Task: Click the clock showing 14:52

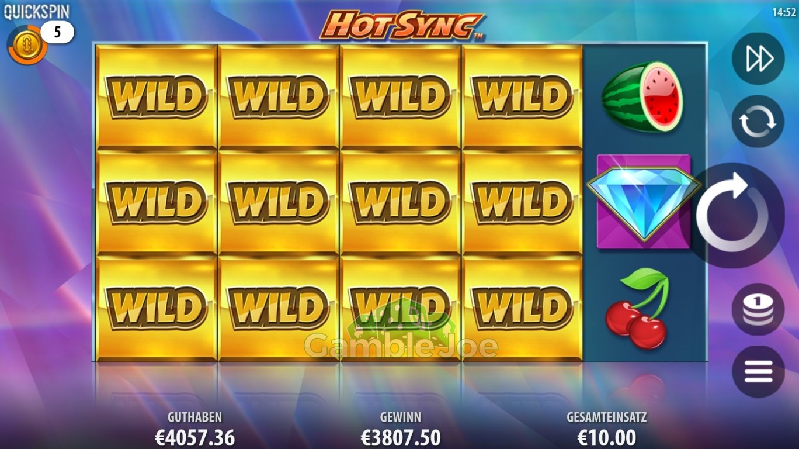Action: tap(784, 12)
